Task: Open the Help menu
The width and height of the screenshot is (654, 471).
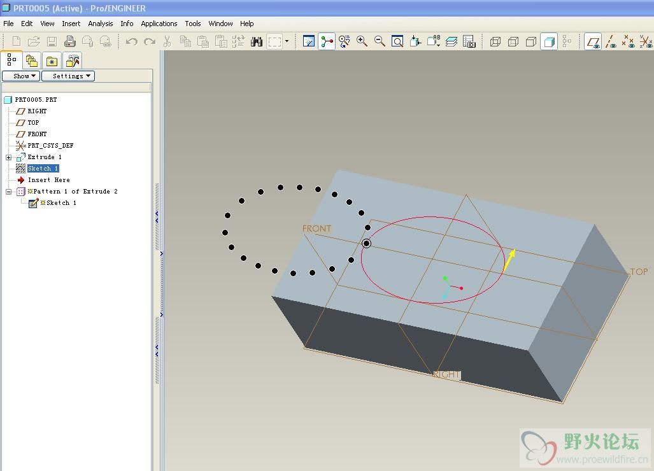Action: (246, 24)
